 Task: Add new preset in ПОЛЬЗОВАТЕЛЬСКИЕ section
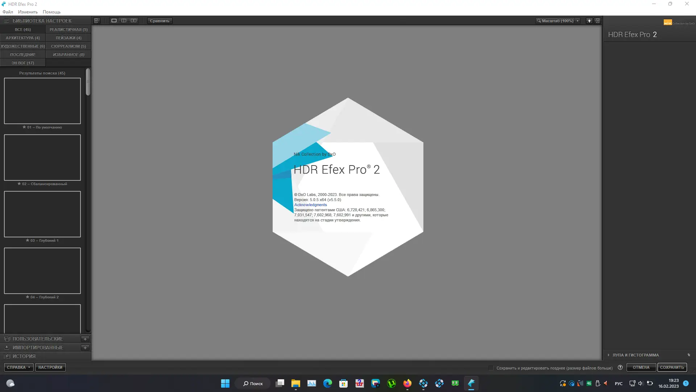click(x=85, y=339)
